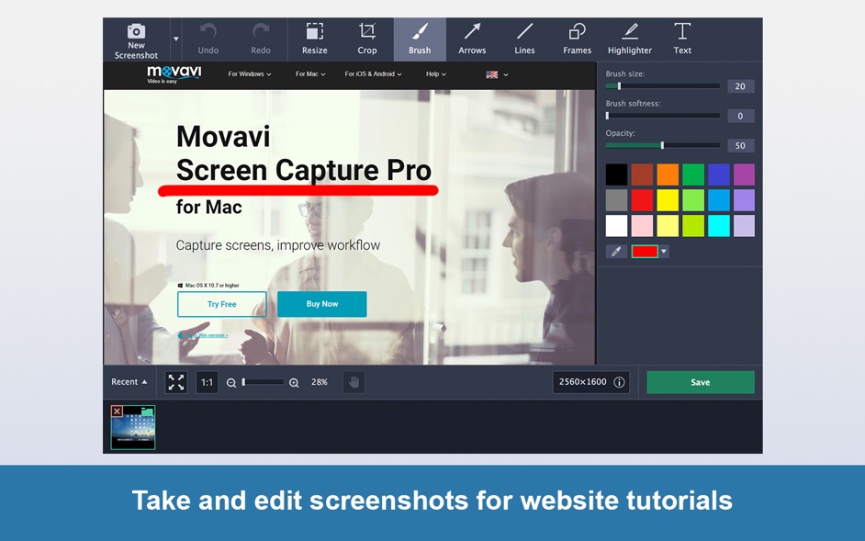Click the flag language selector in the webpage
This screenshot has width=865, height=541.
(497, 74)
